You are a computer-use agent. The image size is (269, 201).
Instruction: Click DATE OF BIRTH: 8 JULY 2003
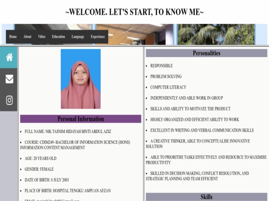[x=47, y=180]
